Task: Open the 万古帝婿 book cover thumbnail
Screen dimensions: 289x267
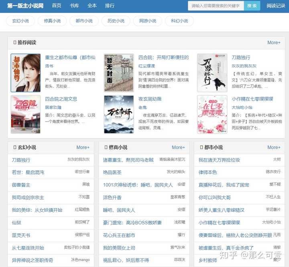Action: pos(119,114)
